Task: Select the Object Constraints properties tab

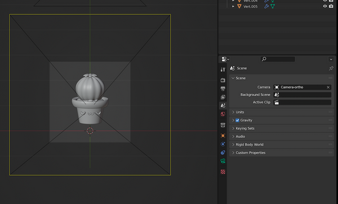Action: pos(223,152)
